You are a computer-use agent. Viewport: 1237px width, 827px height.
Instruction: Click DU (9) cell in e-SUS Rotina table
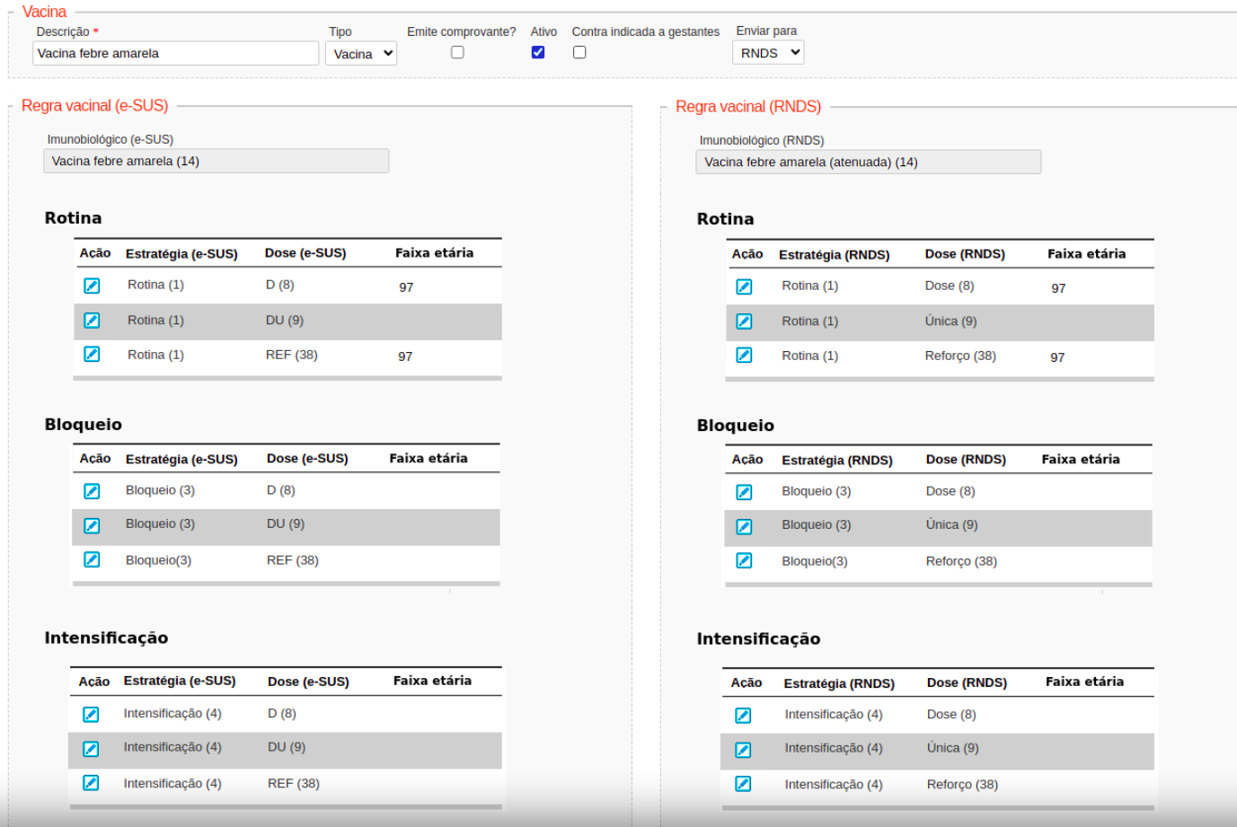pos(285,321)
